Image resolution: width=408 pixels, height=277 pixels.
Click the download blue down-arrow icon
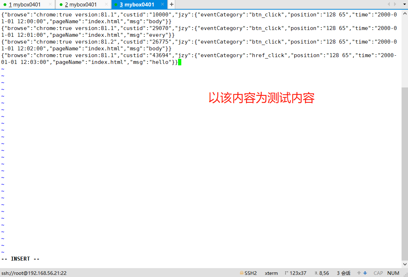(365, 273)
